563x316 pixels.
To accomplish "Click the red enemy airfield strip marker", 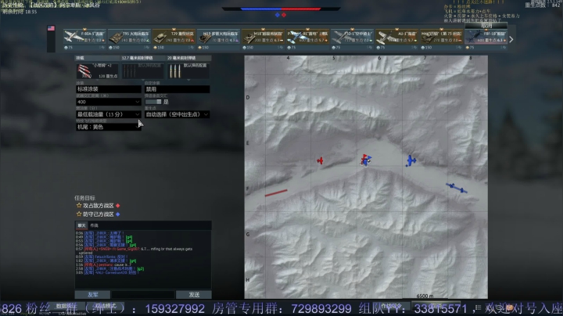I will pos(276,193).
